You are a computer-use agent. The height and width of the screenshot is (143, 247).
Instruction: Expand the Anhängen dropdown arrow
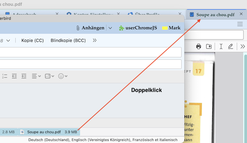click(x=110, y=28)
